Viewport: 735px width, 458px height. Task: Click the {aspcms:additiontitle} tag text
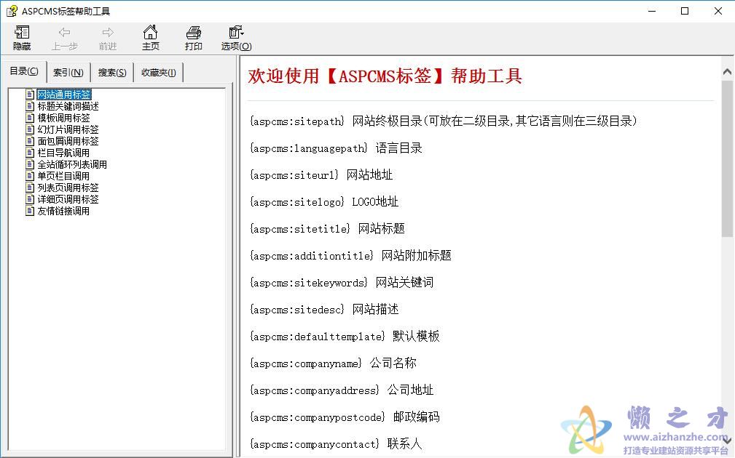pos(311,256)
